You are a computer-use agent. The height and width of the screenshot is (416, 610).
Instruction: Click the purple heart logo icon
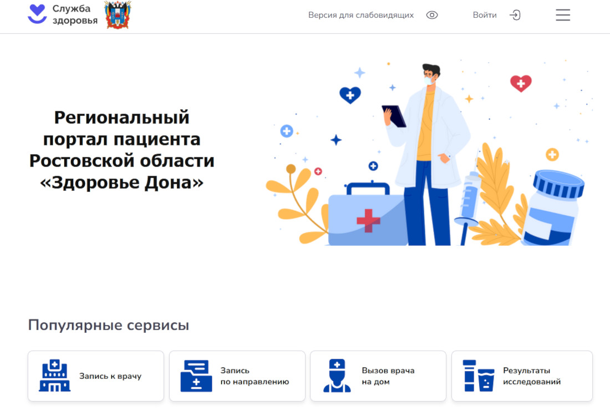coord(37,14)
